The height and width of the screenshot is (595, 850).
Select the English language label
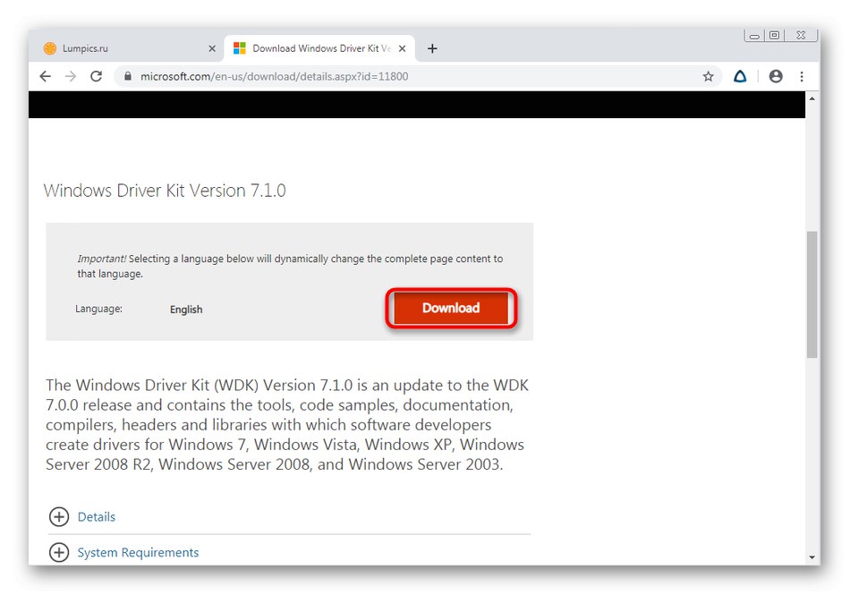185,309
